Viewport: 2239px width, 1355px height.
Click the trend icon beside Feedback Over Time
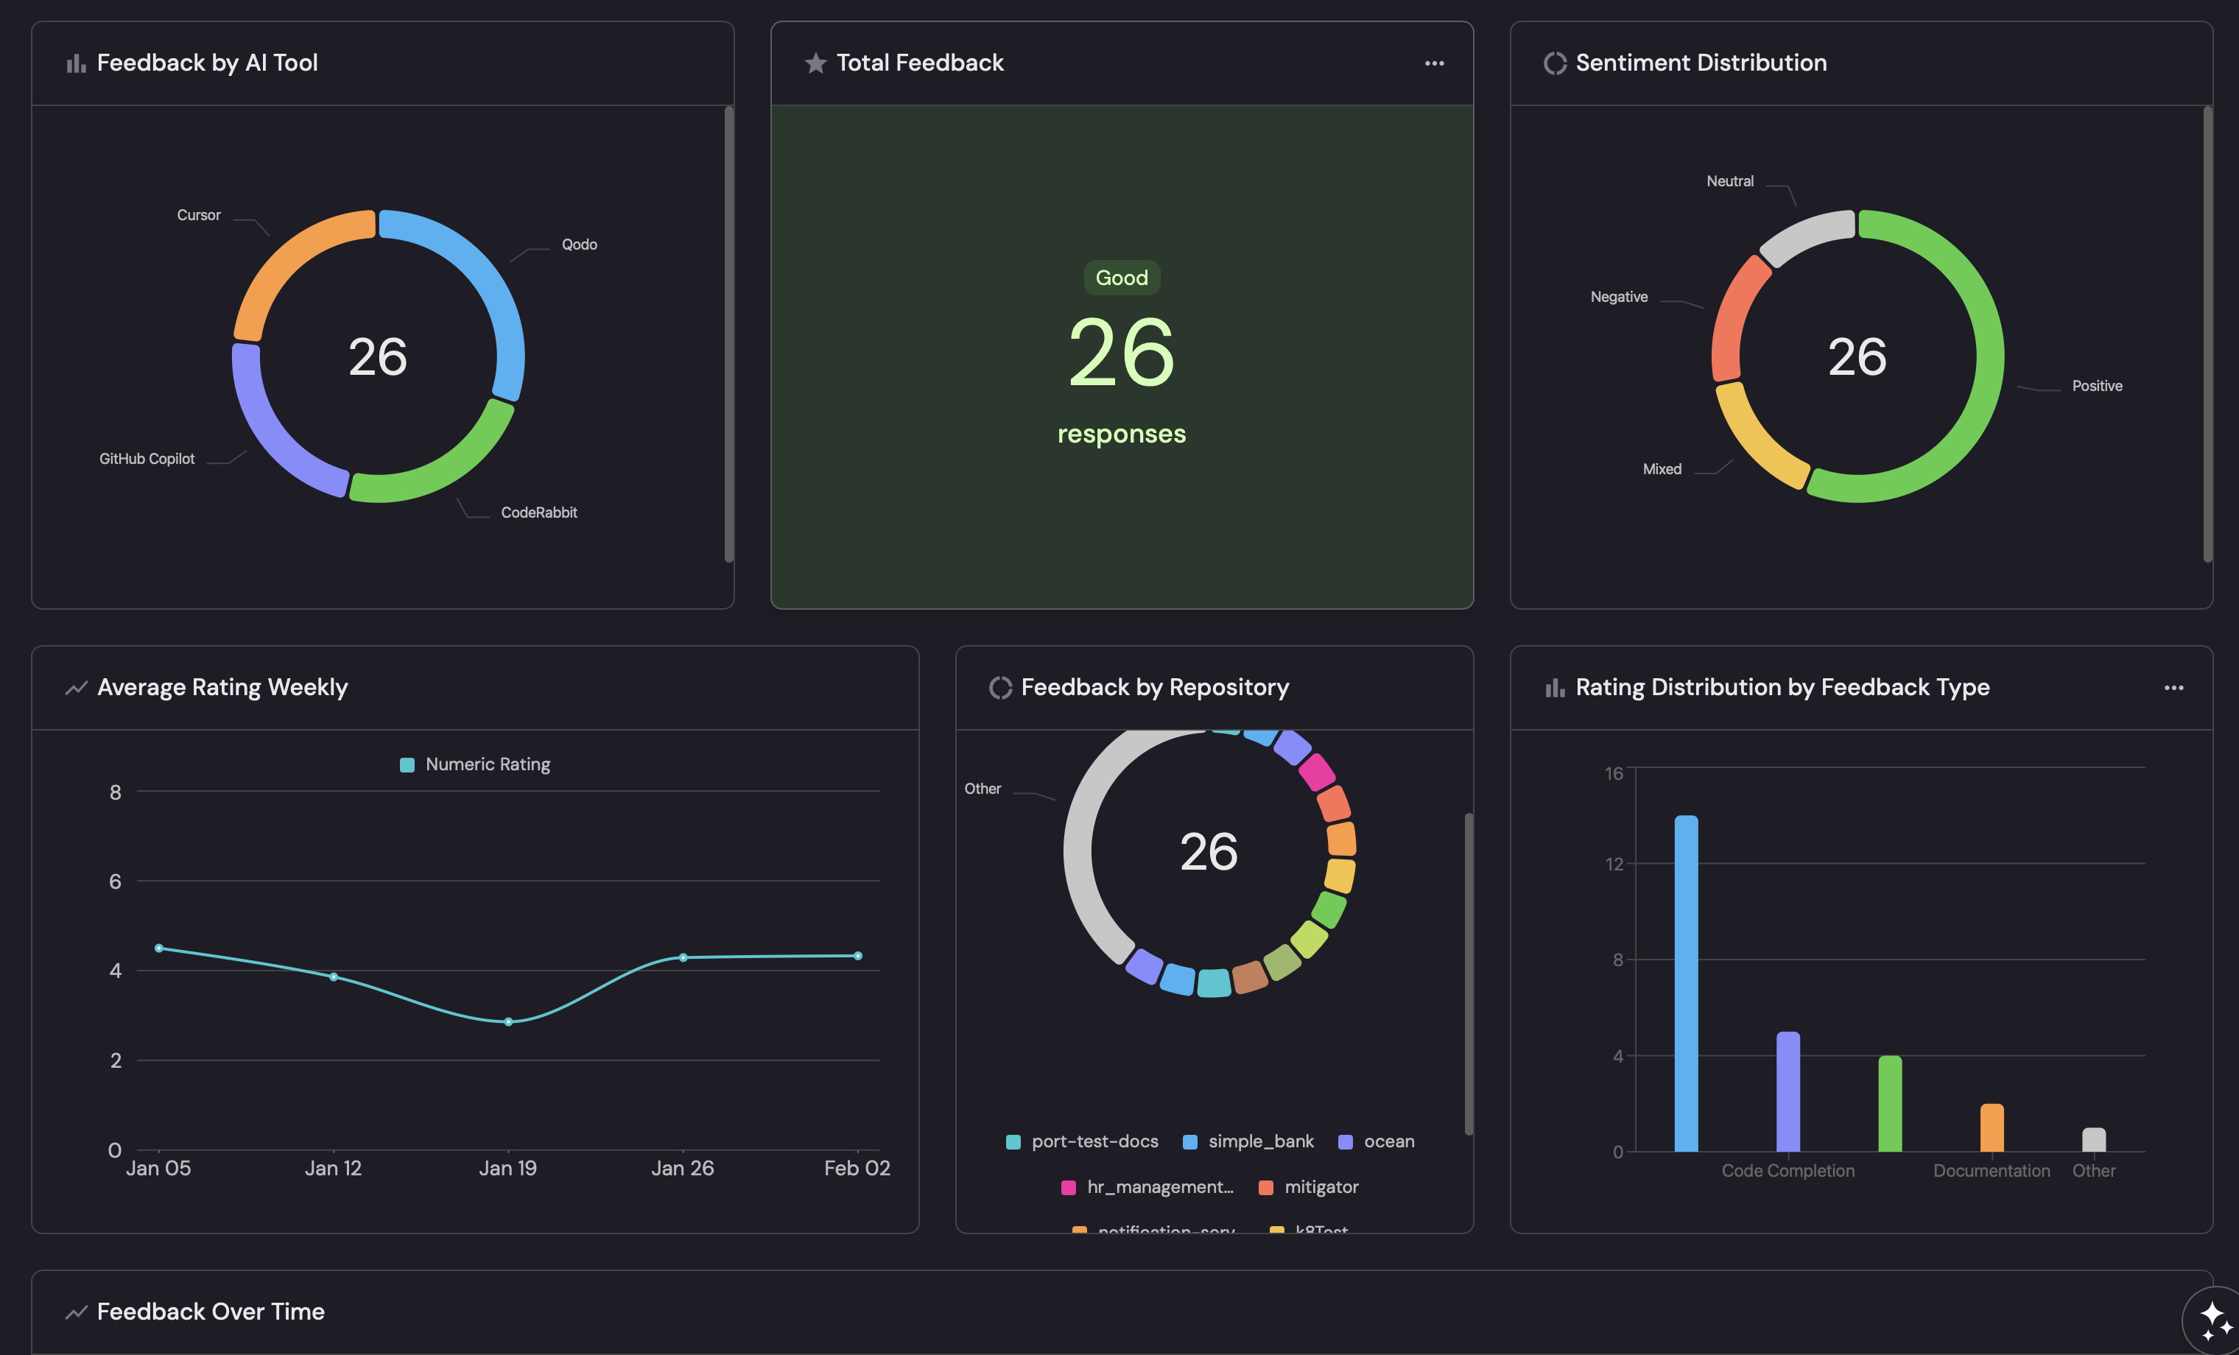(77, 1312)
